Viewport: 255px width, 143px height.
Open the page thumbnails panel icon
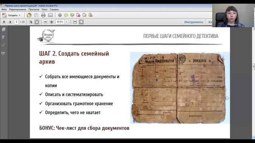click(4, 29)
